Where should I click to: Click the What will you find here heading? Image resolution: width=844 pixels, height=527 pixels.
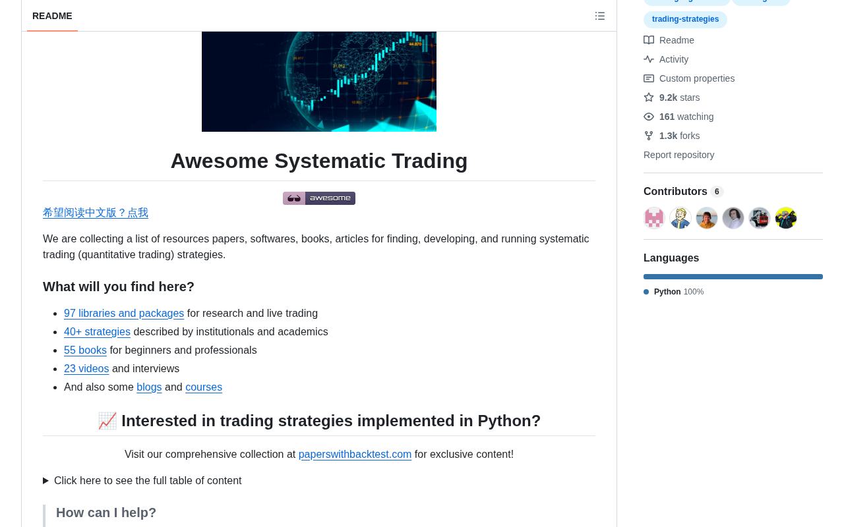click(119, 287)
